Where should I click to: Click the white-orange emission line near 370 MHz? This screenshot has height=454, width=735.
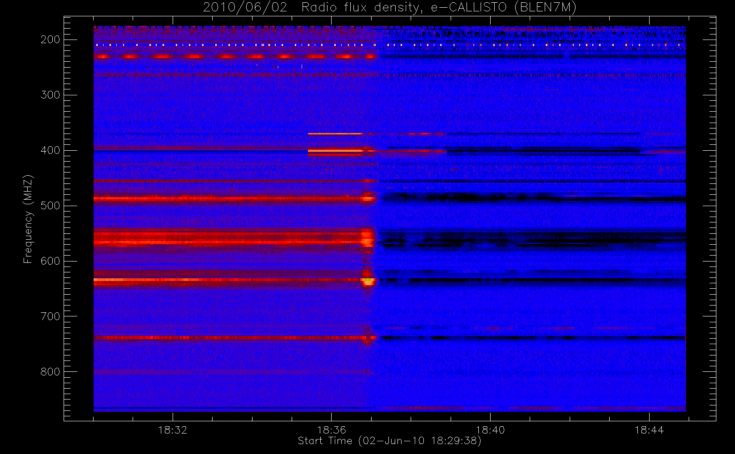(x=335, y=134)
